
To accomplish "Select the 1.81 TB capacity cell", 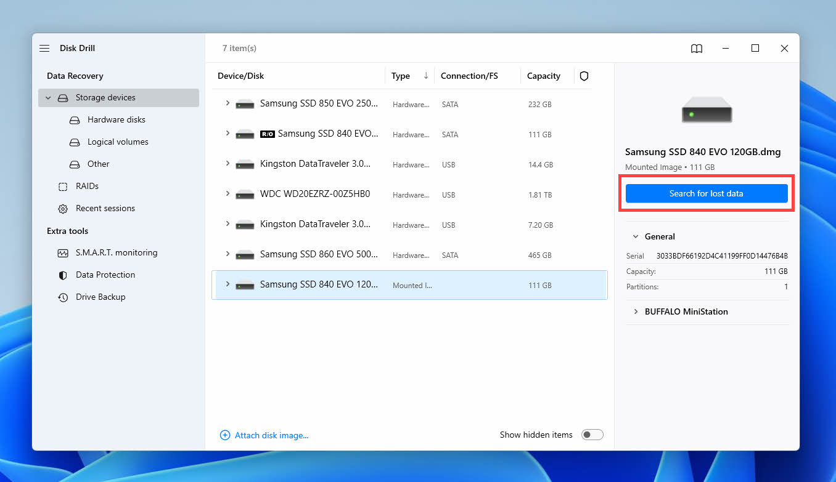I will [540, 195].
